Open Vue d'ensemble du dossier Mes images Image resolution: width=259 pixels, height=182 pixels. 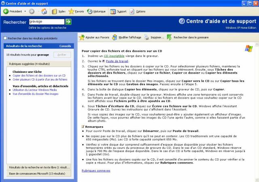36,94
